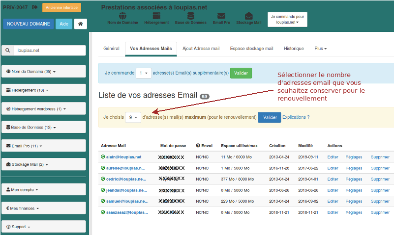Switch to Ancienne interface
Viewport: 395px width, 236px height.
point(61,7)
